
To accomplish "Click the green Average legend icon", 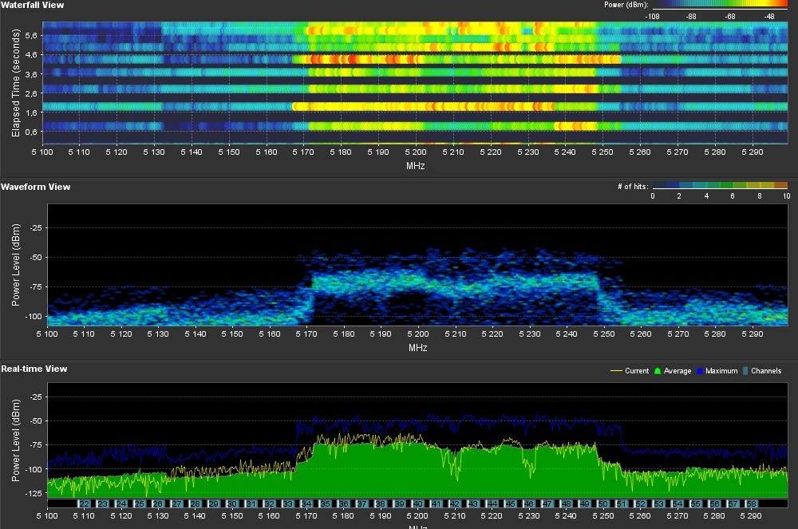I will pyautogui.click(x=658, y=370).
